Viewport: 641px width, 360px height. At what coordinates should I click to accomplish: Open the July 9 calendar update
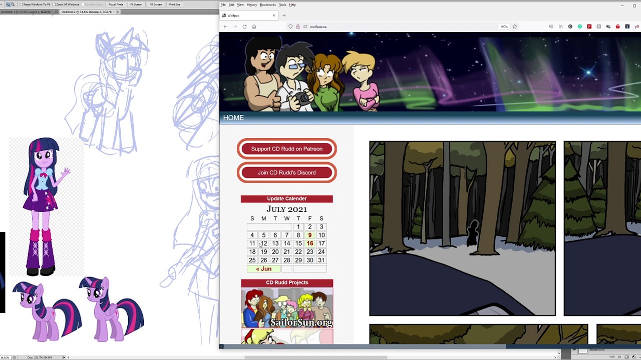pyautogui.click(x=310, y=235)
